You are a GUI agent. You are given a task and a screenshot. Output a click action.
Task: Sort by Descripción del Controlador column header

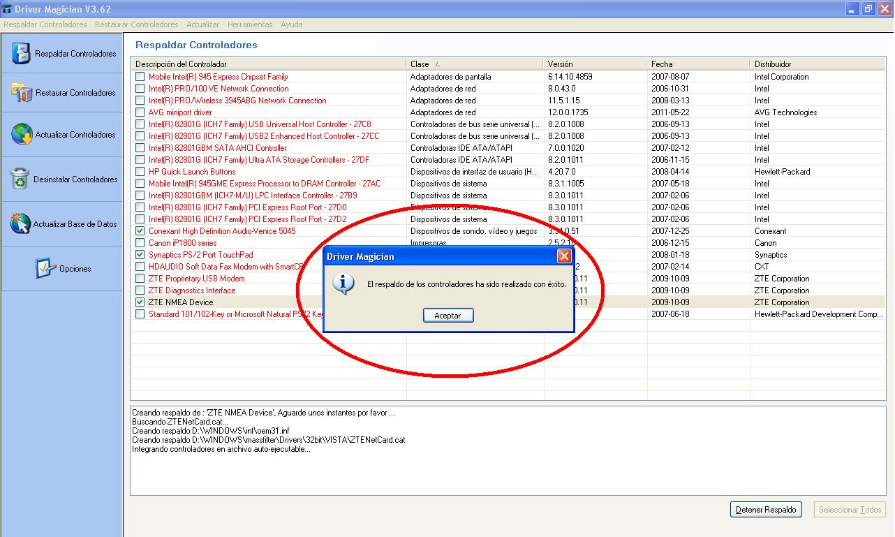[268, 64]
